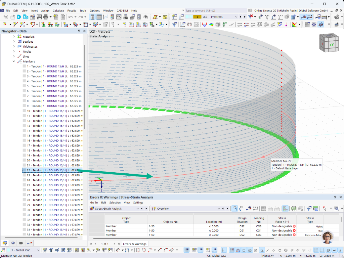Viewport: 344px width, 258px height.
Task: Toggle the Navigator panel toolbar icon
Action: coord(92,17)
